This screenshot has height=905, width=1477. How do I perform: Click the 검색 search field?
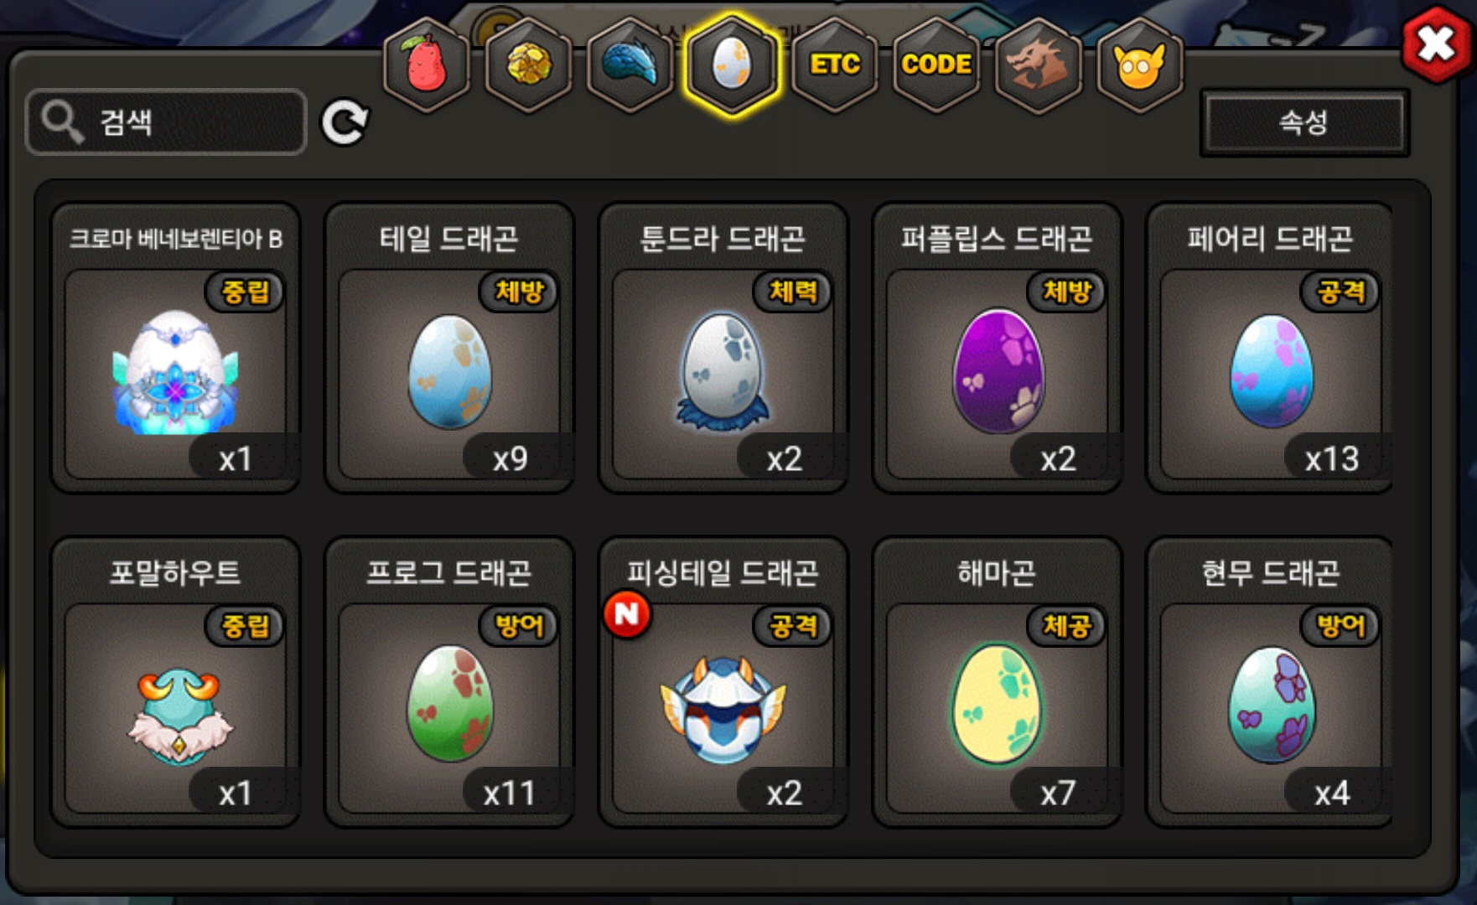(x=166, y=122)
